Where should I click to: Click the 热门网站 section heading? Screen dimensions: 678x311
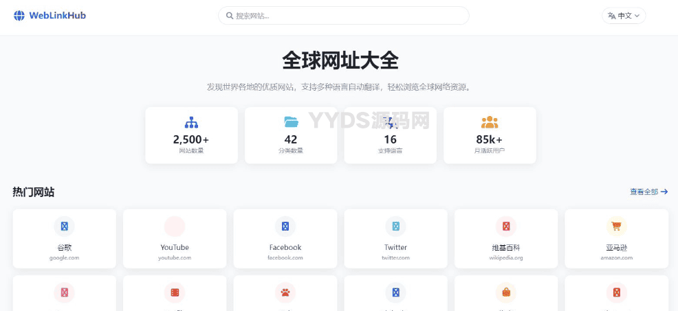coord(34,192)
